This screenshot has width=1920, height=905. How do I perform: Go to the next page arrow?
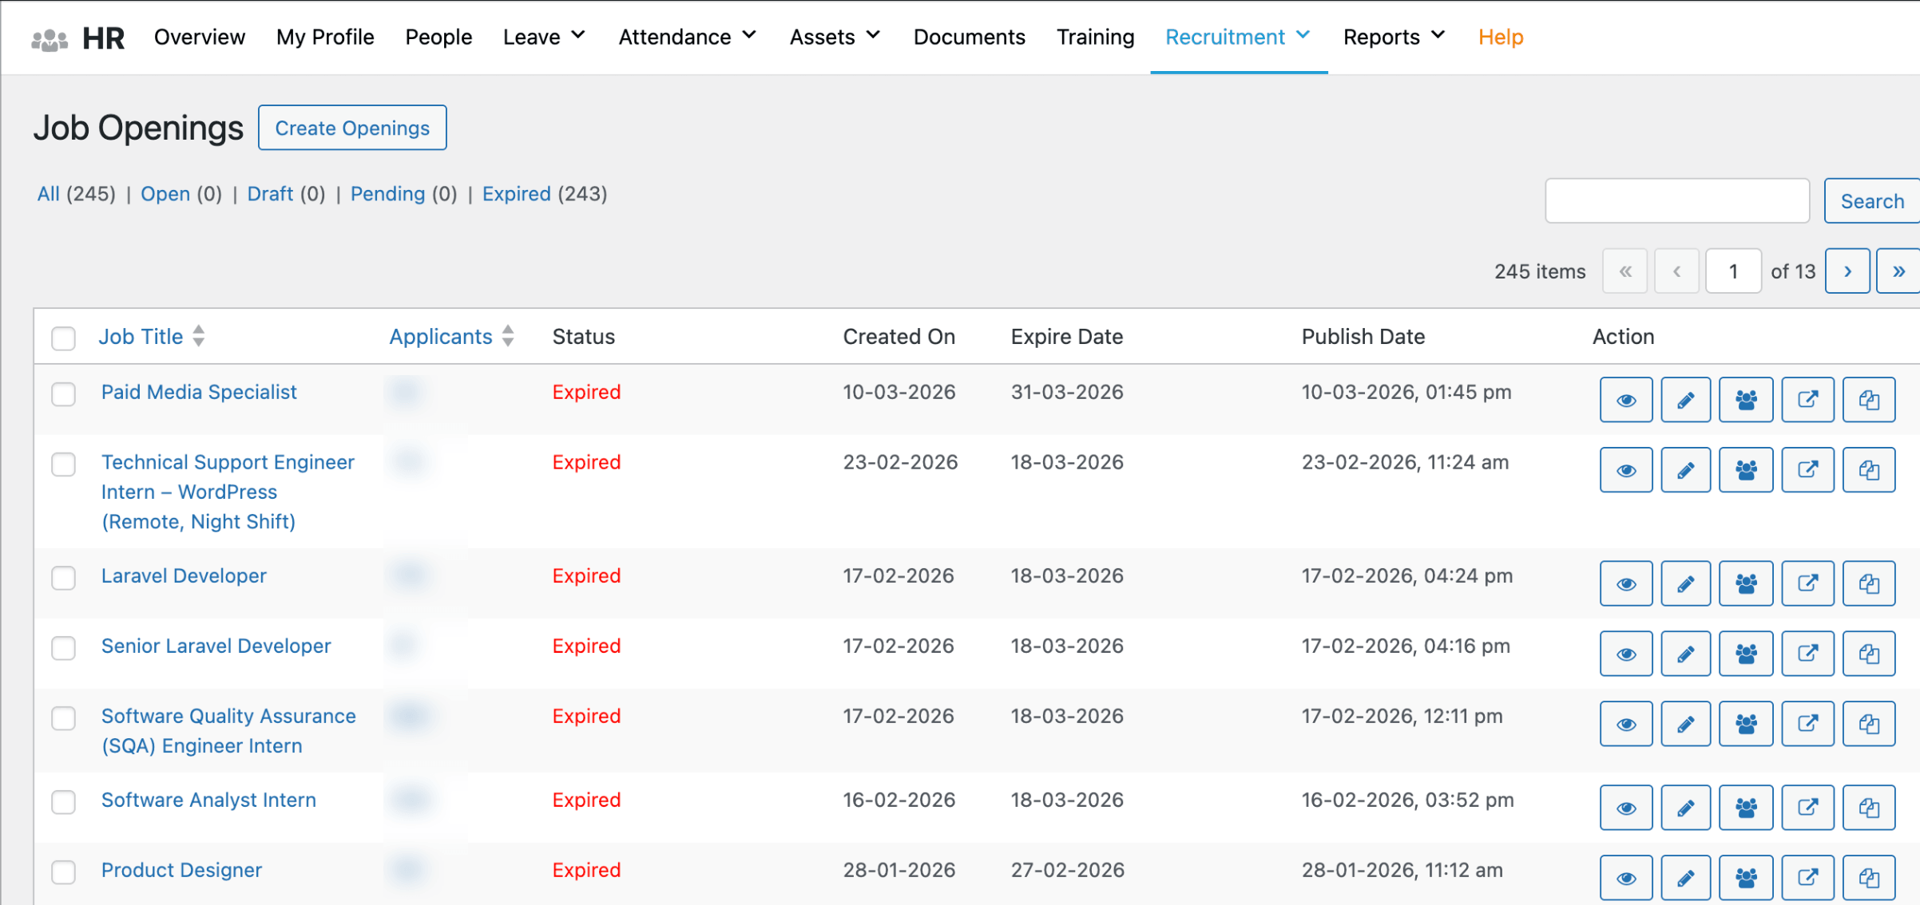point(1847,271)
